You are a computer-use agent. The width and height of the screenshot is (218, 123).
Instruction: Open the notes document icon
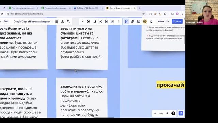point(112,22)
